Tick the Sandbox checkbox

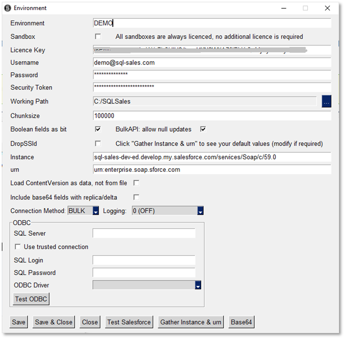coord(98,36)
